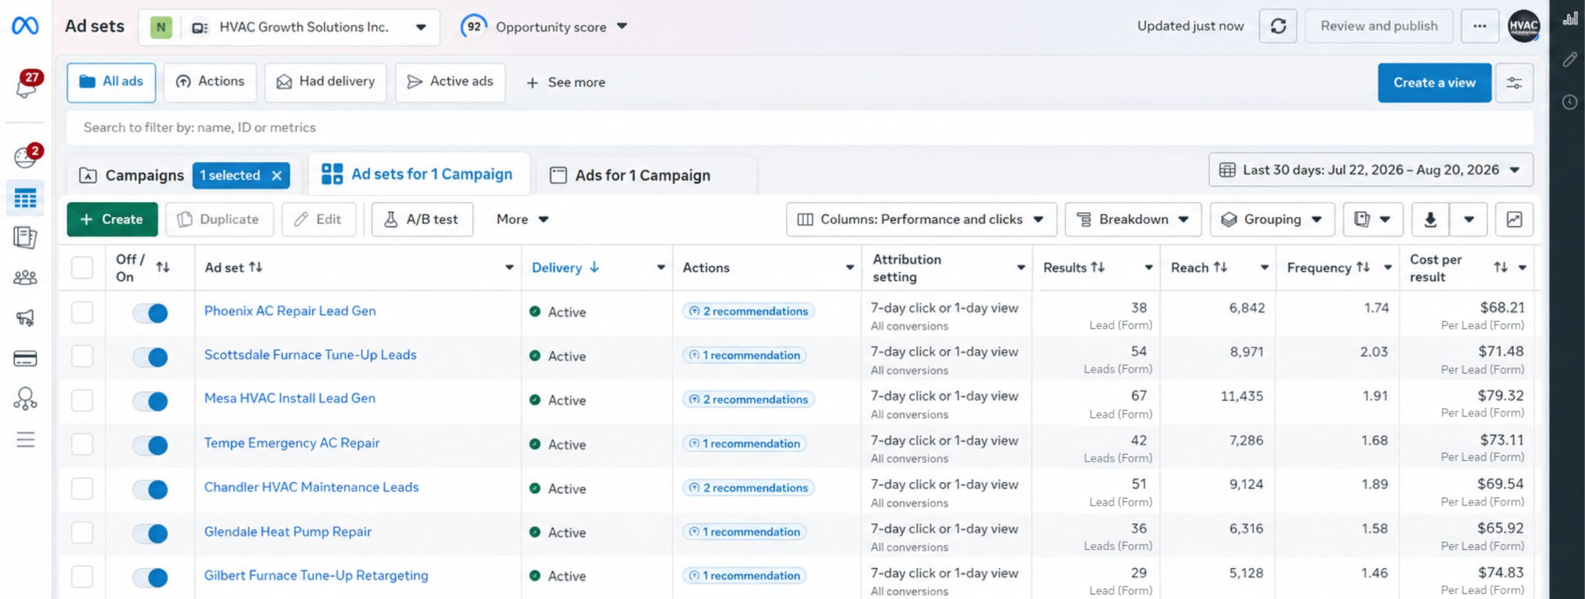Viewport: 1585px width, 599px height.
Task: Open notifications bell with 27 badge
Action: (27, 85)
